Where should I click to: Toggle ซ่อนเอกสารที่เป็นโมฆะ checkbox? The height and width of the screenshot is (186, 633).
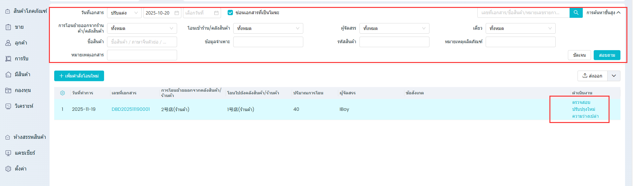230,13
